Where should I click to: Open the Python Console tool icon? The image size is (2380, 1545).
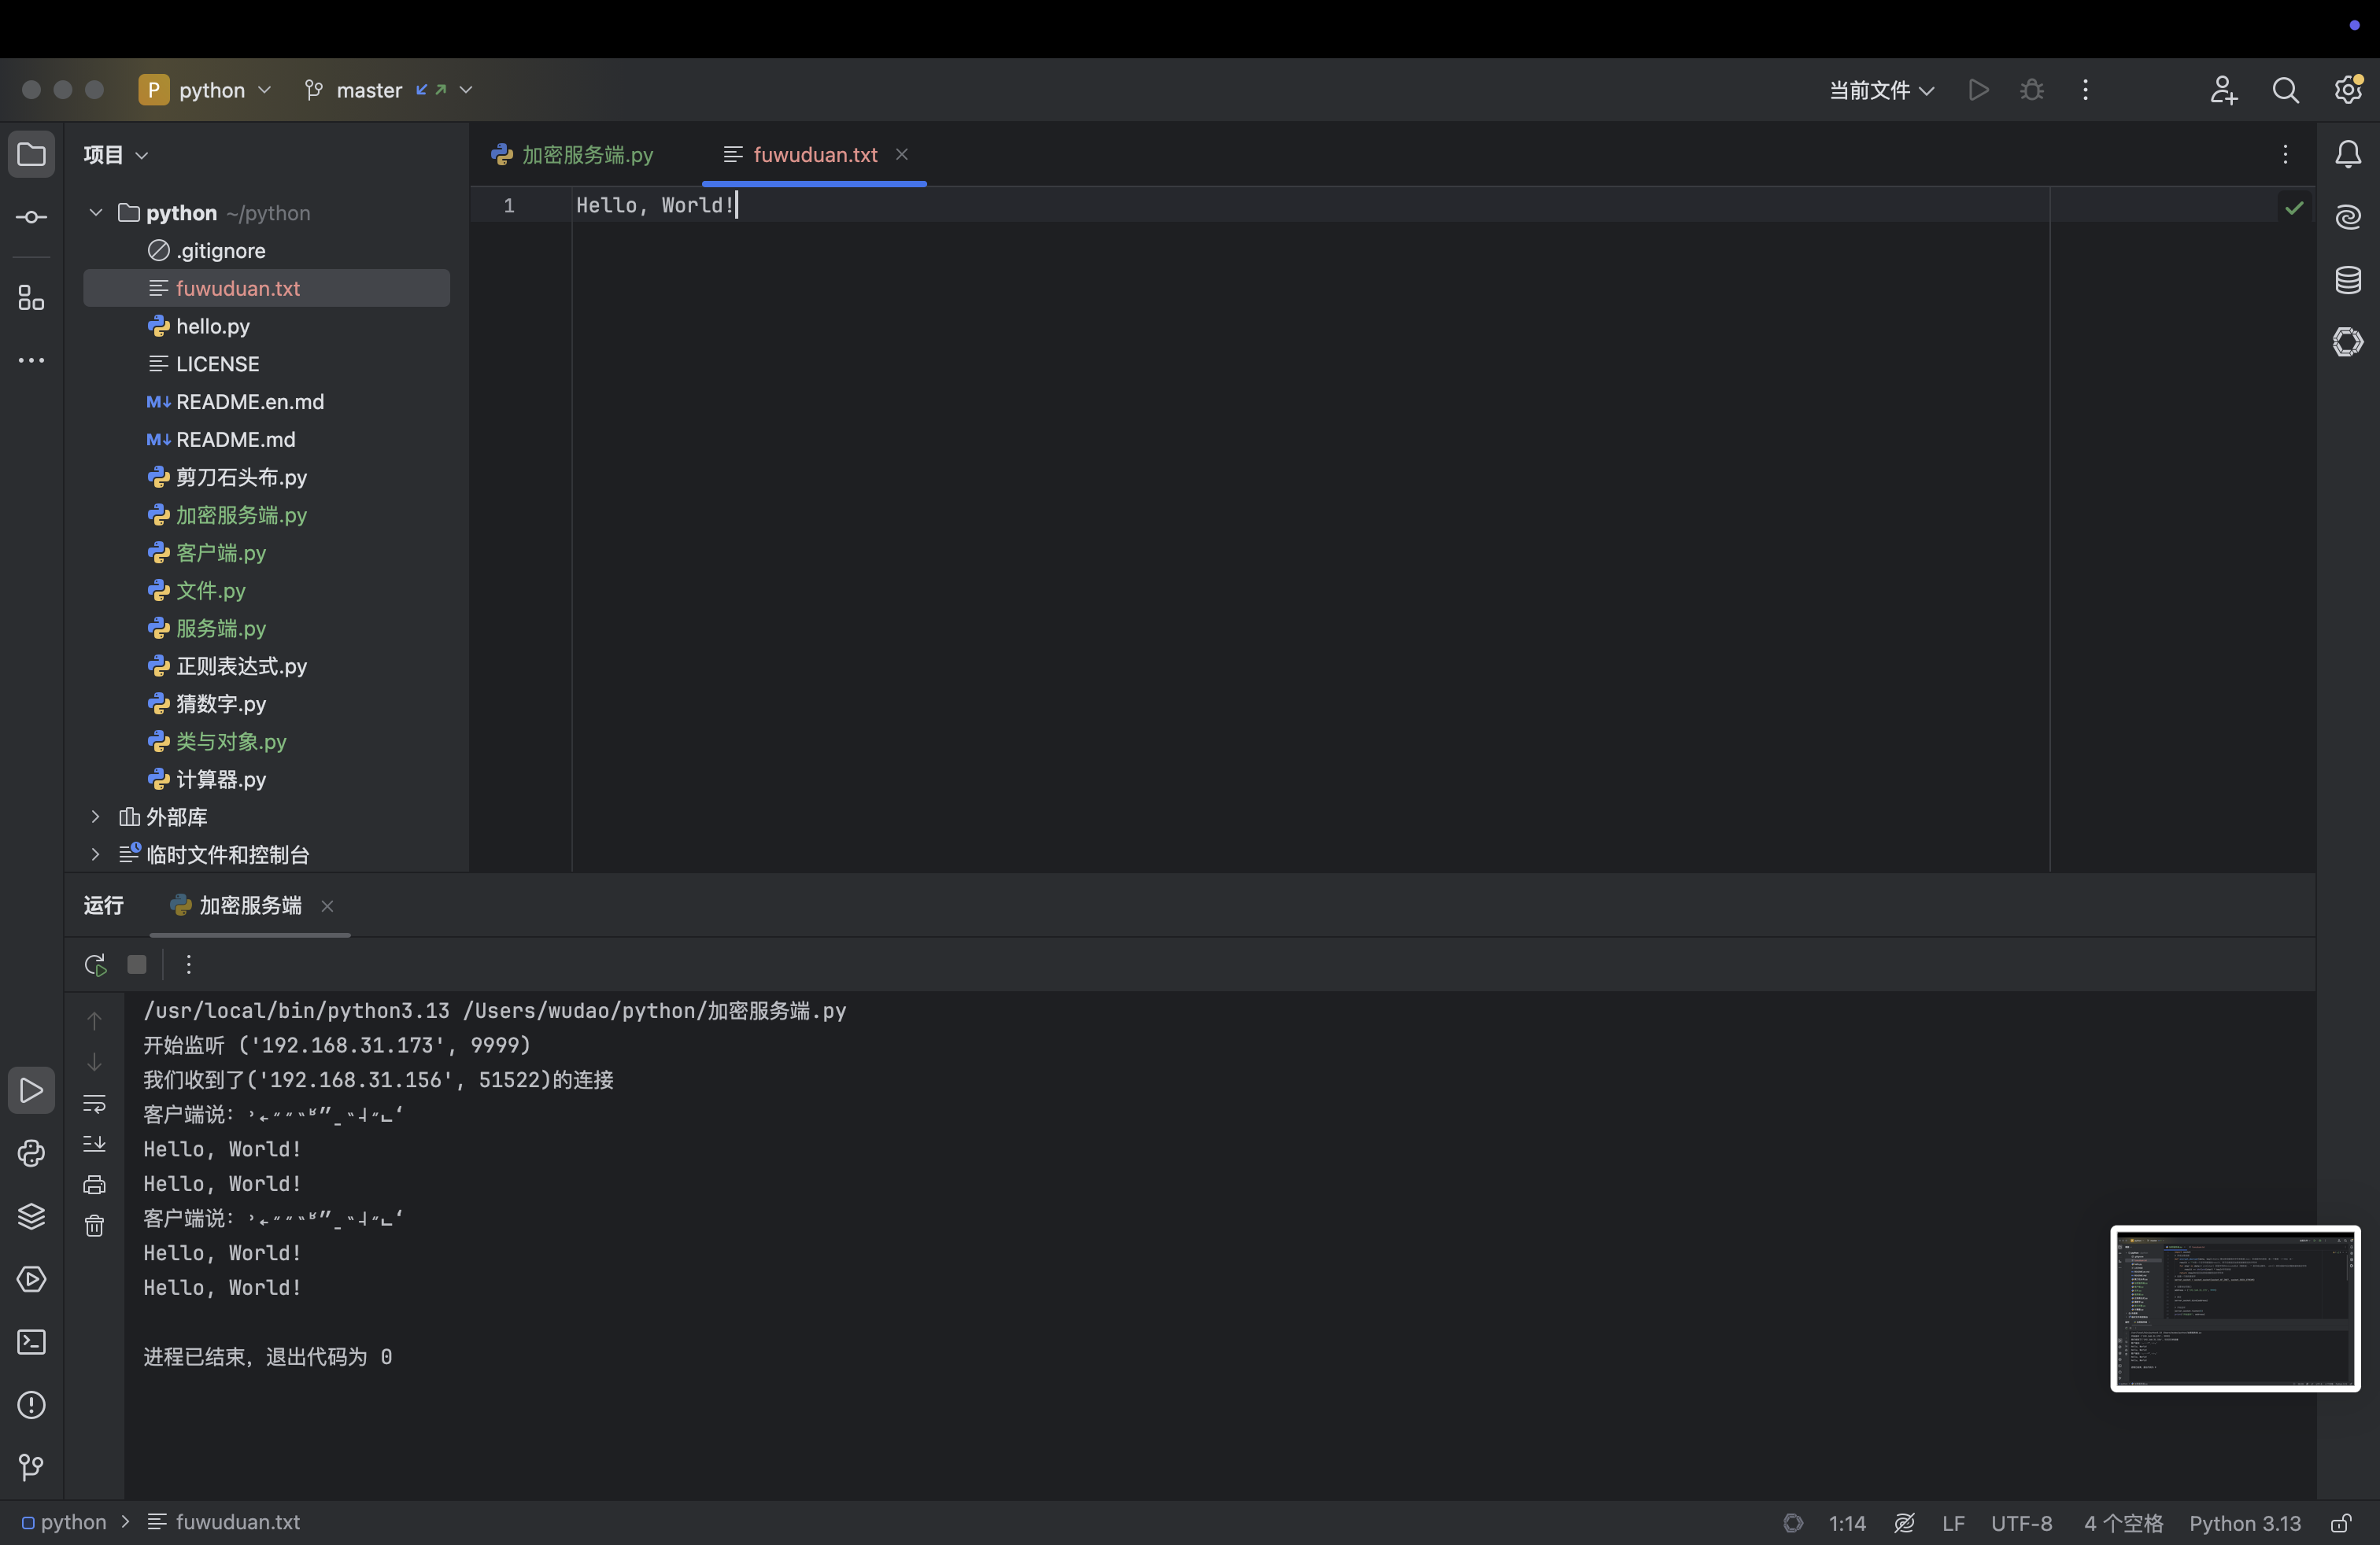[31, 1153]
